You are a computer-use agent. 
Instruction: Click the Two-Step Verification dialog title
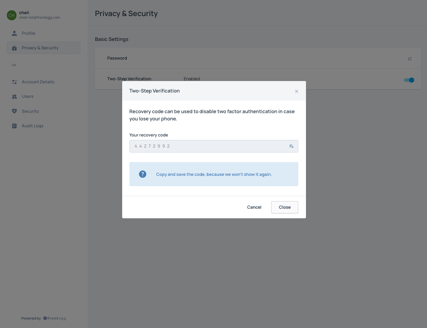tap(154, 91)
